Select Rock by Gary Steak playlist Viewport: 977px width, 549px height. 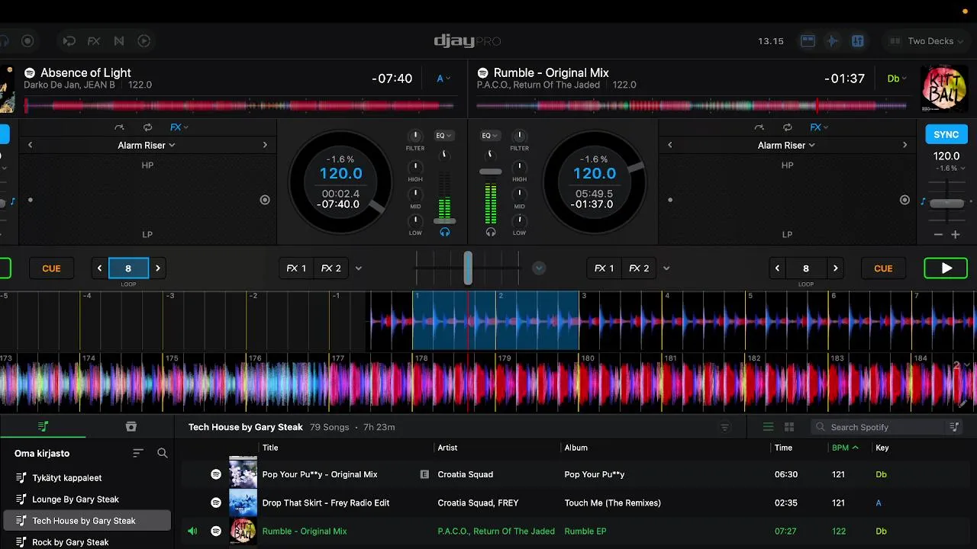[87, 542]
